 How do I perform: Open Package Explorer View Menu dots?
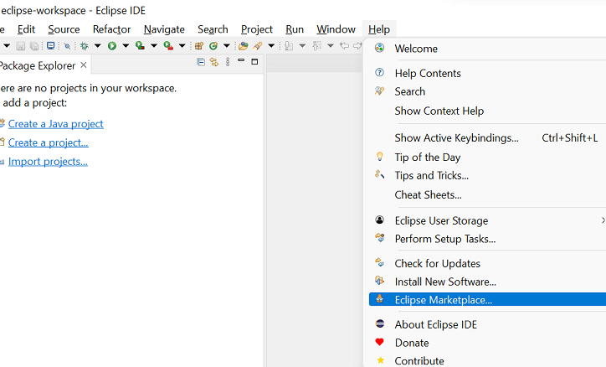coord(228,62)
